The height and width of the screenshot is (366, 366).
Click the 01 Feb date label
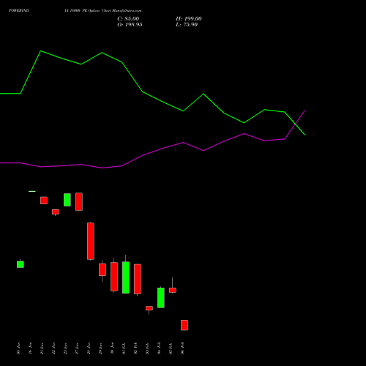click(124, 348)
